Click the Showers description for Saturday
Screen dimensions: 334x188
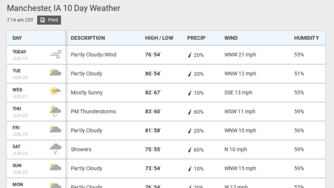(81, 149)
